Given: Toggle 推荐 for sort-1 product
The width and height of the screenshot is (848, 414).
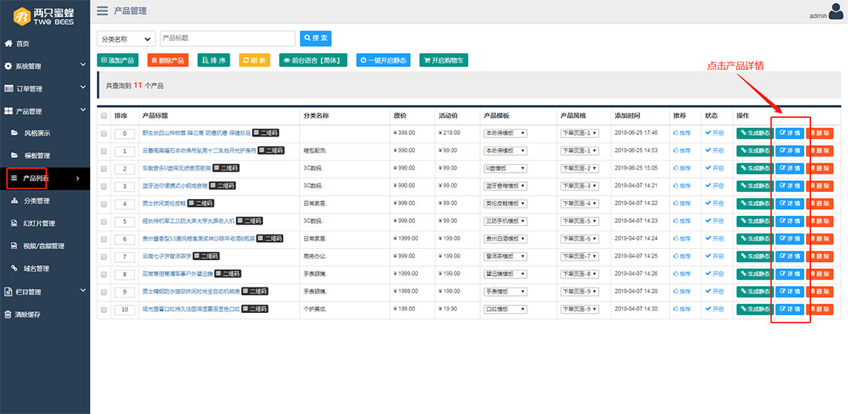Looking at the screenshot, I should tap(681, 150).
